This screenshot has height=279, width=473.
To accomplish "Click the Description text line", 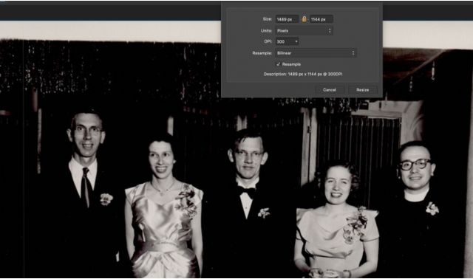I will (303, 74).
